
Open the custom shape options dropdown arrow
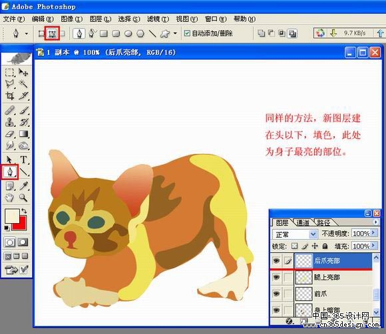[x=175, y=33]
